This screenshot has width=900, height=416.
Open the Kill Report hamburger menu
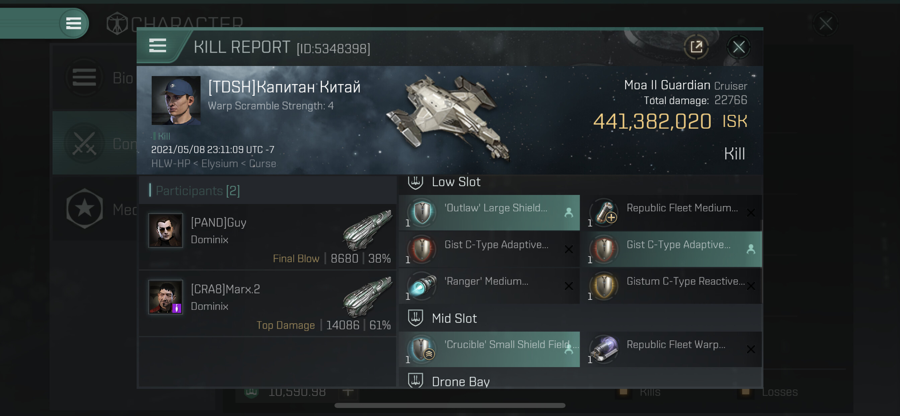click(x=158, y=46)
